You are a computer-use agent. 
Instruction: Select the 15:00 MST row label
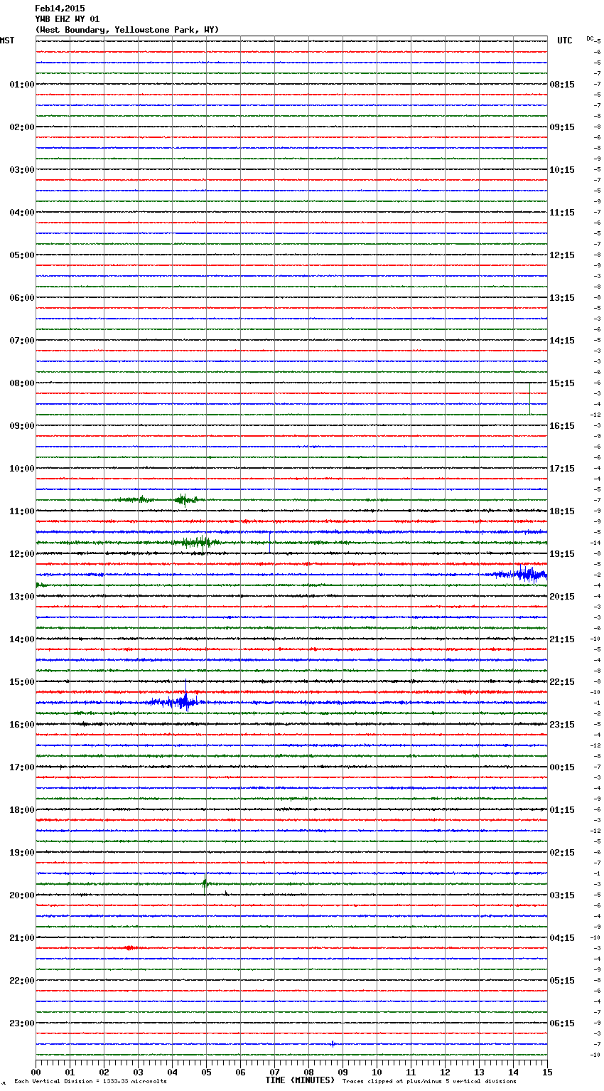(21, 682)
